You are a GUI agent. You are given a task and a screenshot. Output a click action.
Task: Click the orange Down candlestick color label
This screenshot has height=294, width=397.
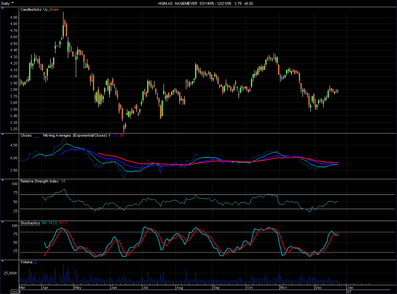[x=54, y=9]
